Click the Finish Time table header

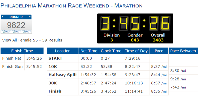pos(22,51)
